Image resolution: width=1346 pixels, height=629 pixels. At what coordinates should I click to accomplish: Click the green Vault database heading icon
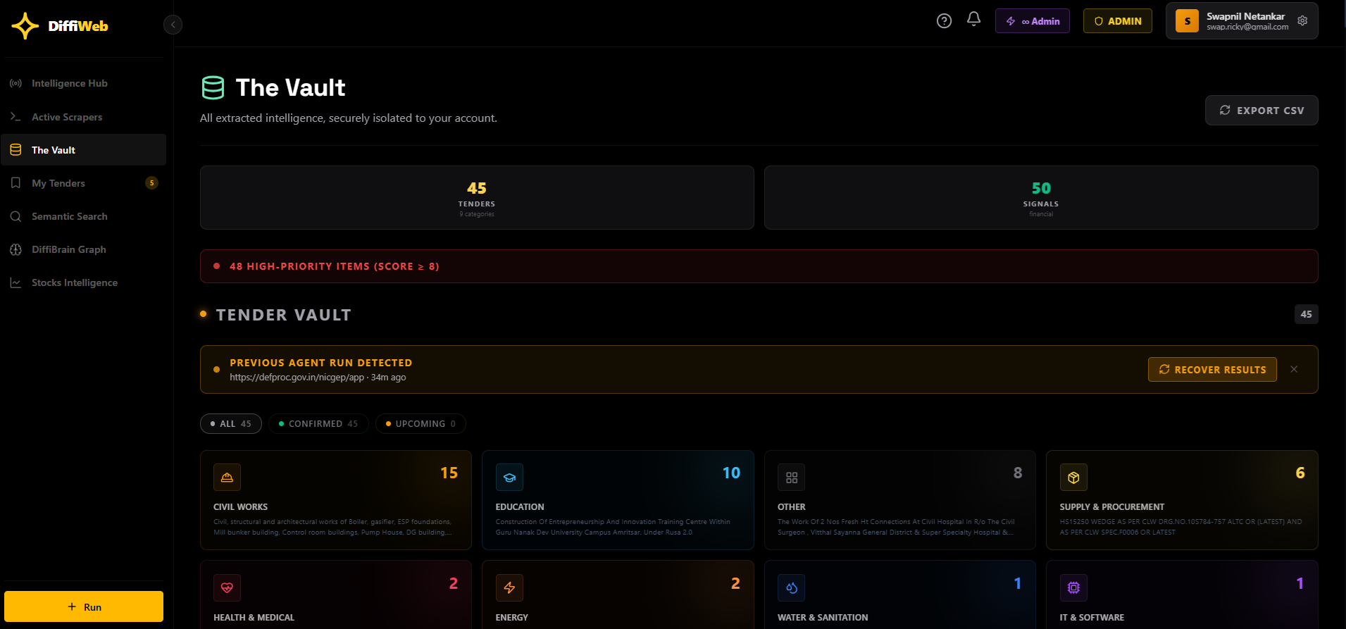pos(213,88)
